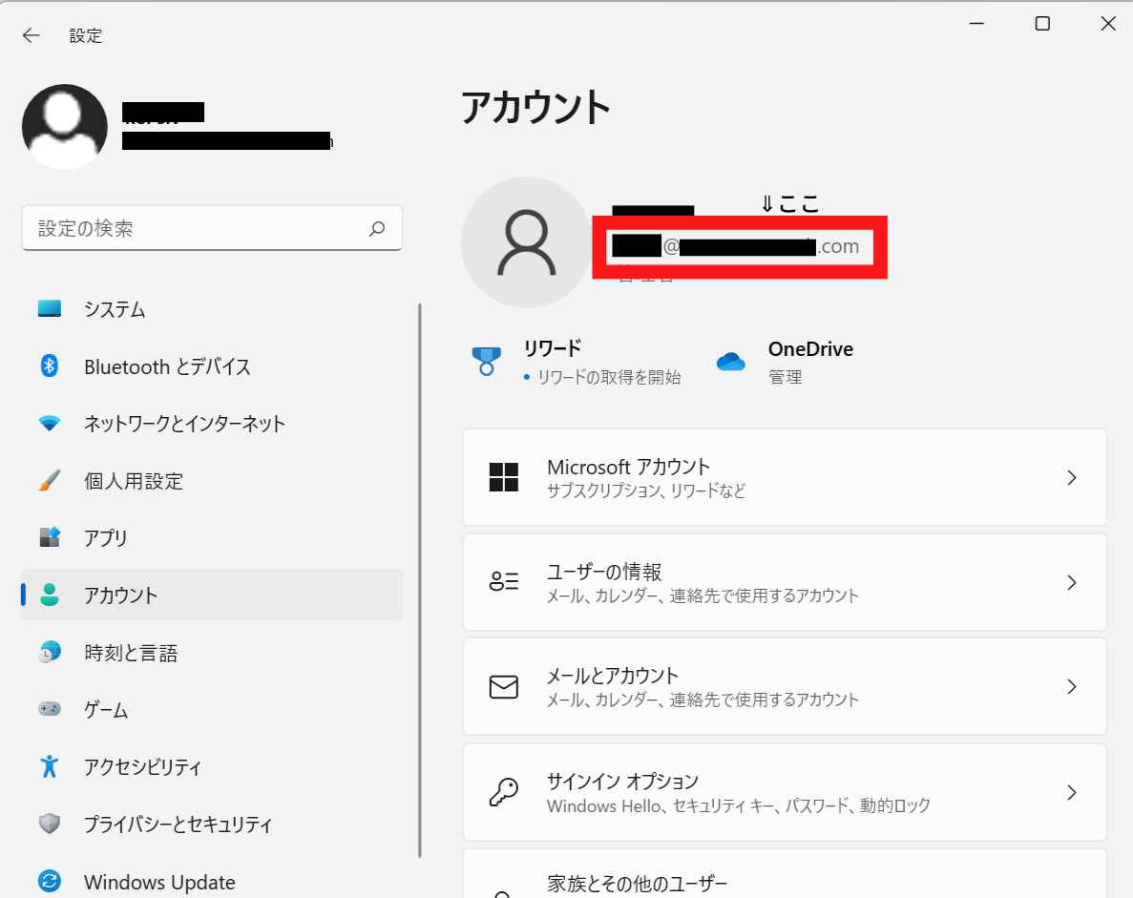Click the back arrow in Settings
This screenshot has height=898, width=1133.
(31, 35)
